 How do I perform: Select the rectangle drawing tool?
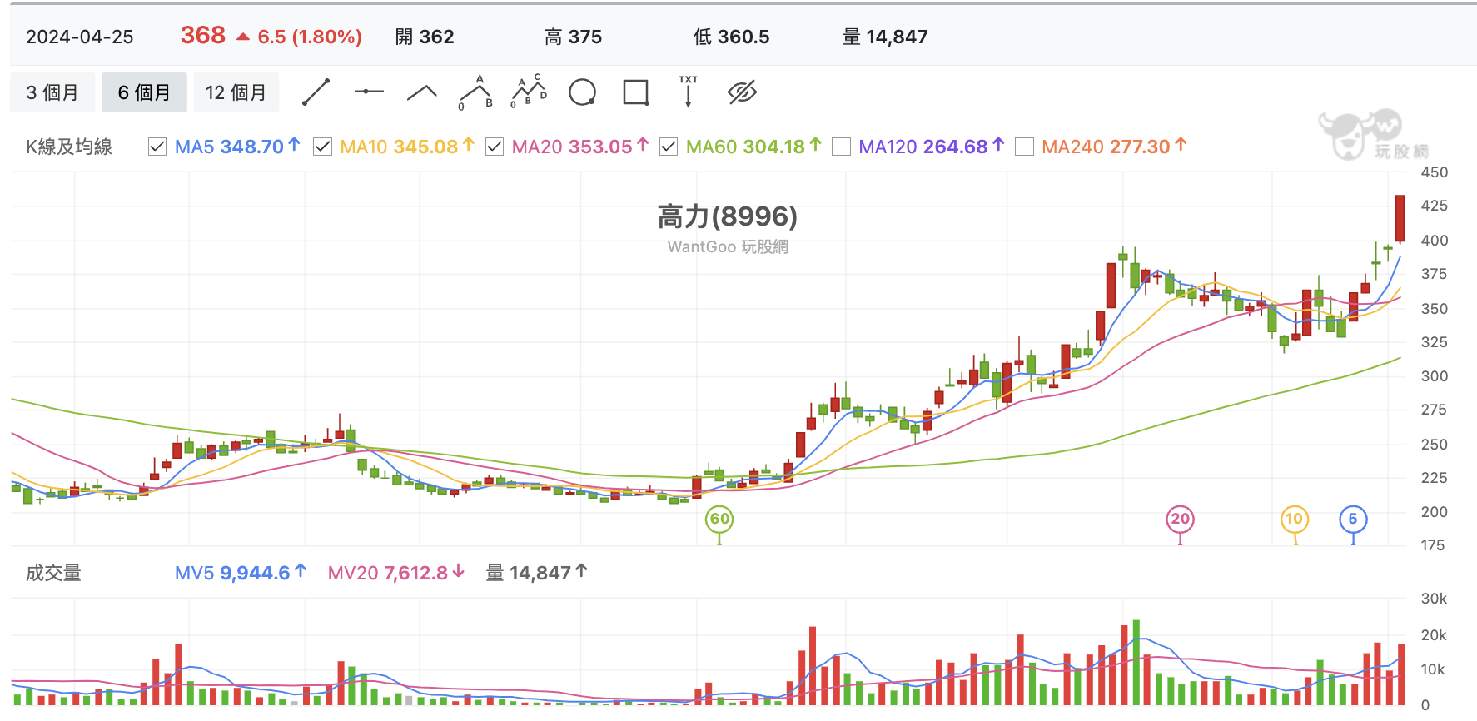(636, 92)
